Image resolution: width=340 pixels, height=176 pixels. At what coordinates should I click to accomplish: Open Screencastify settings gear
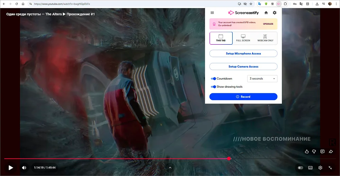point(274,13)
